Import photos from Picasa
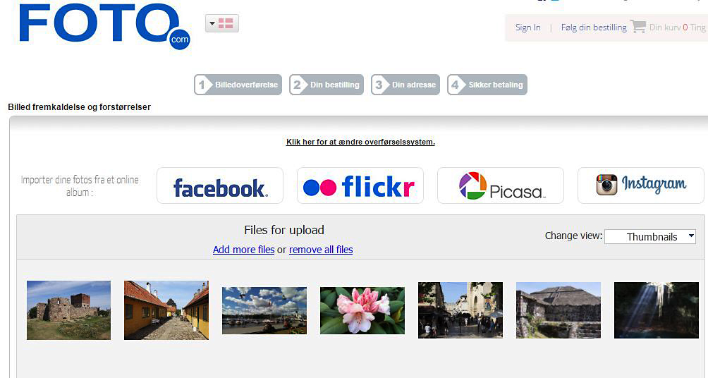This screenshot has width=708, height=378. coord(500,186)
